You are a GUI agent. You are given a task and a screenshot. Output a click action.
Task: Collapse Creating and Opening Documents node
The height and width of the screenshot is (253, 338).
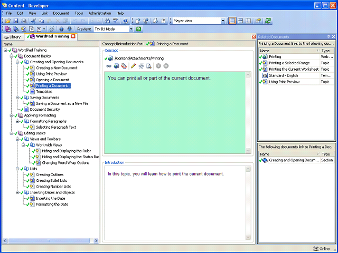tap(17, 62)
